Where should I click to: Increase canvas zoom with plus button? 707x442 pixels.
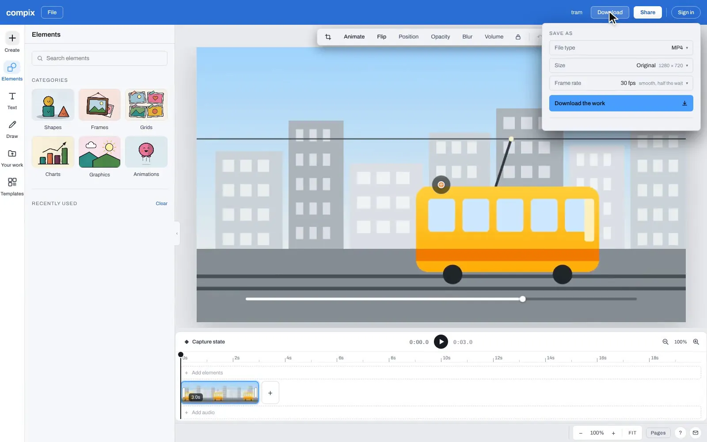pyautogui.click(x=613, y=433)
